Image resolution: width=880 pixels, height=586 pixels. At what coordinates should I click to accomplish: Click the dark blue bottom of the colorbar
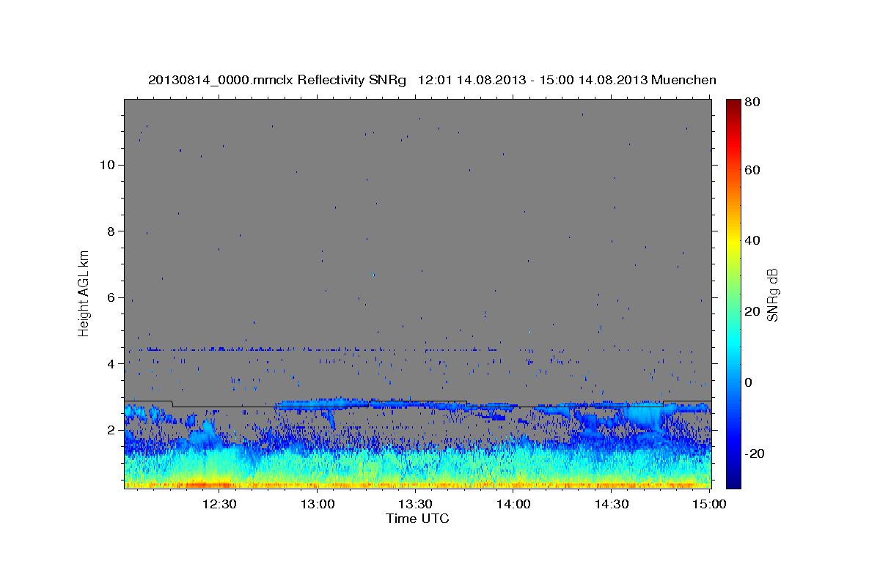(733, 480)
